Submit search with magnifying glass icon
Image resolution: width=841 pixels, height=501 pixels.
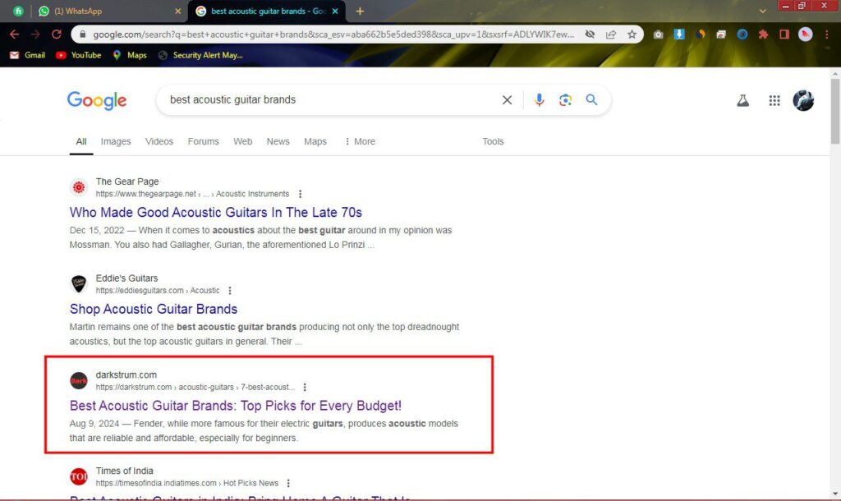click(x=591, y=99)
